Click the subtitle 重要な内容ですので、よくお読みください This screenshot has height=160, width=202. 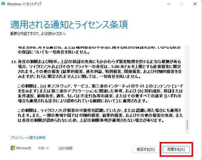pos(38,34)
